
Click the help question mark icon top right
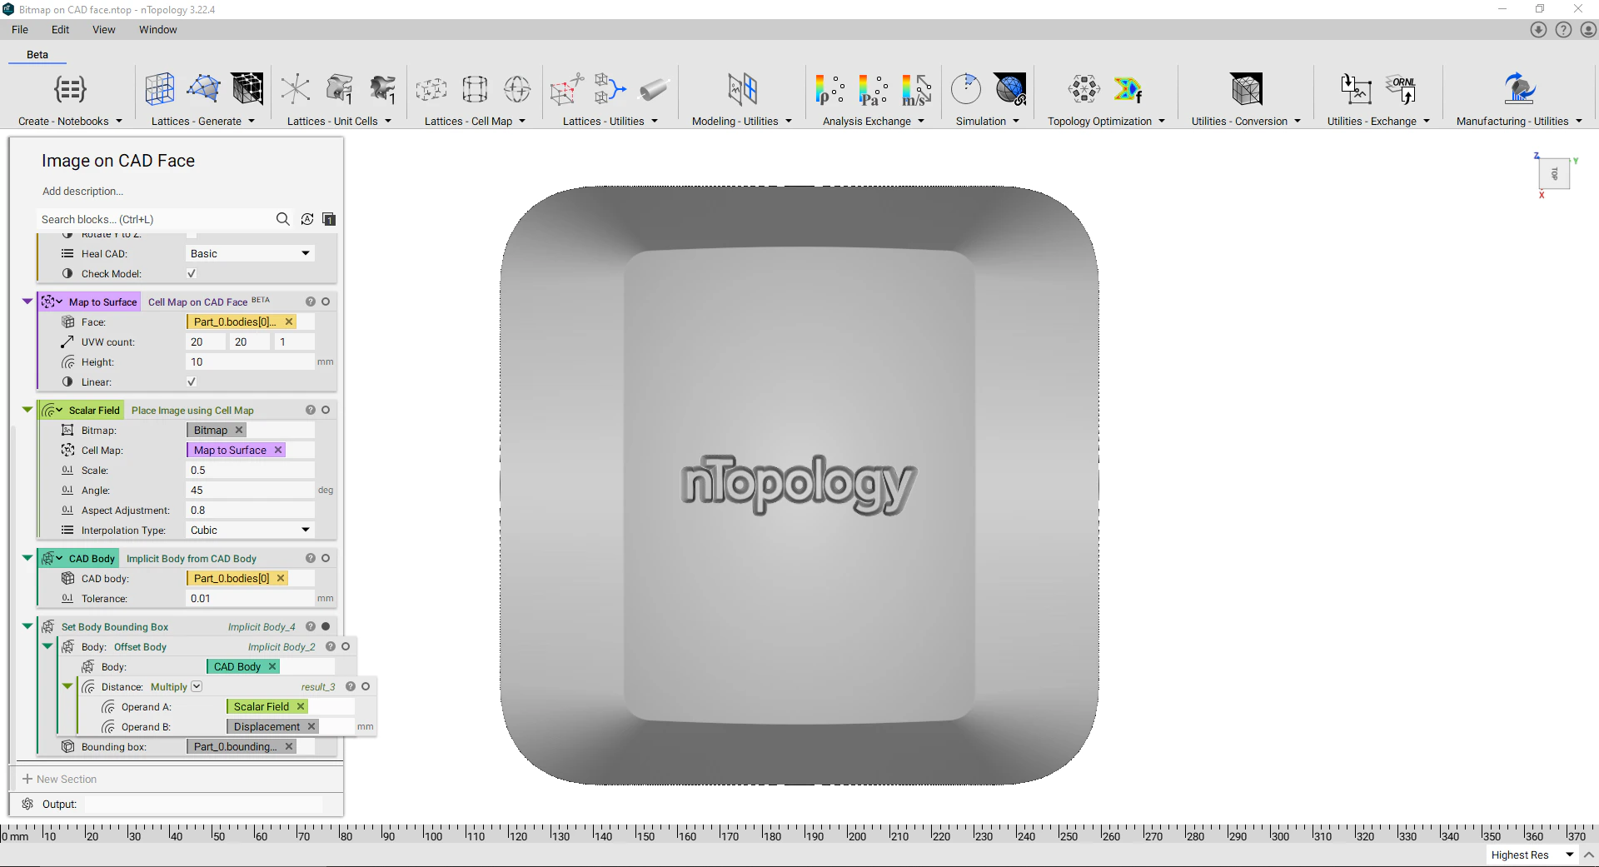[x=1563, y=30]
